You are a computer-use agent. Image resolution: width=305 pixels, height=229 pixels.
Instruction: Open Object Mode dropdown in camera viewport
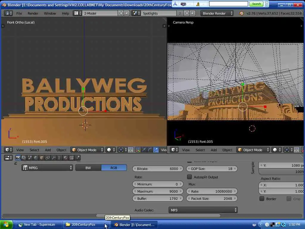(x=253, y=150)
